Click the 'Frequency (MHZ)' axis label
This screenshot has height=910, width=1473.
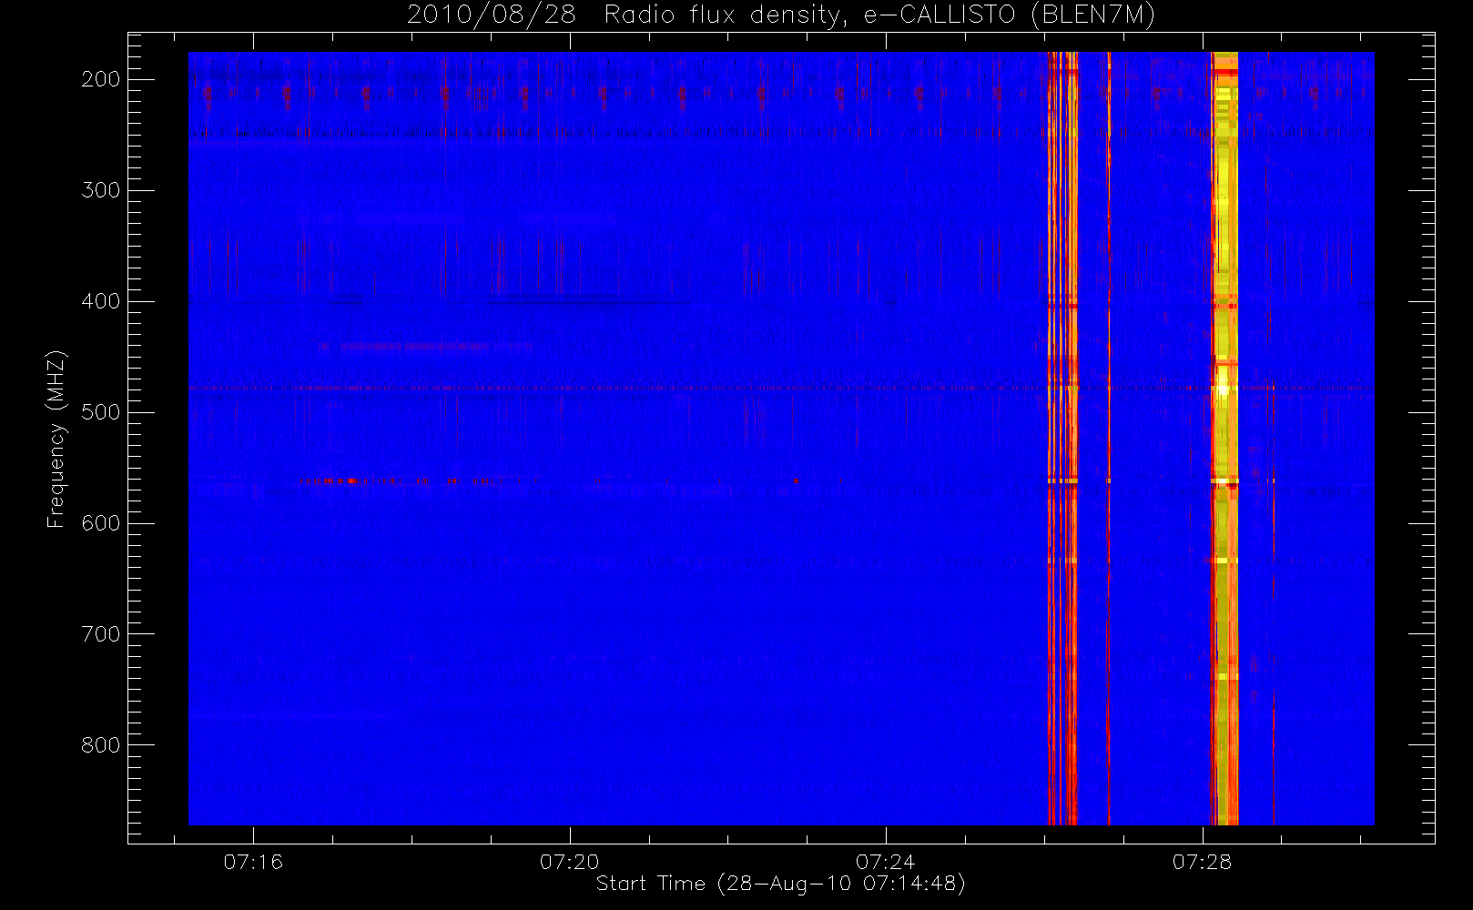(56, 440)
